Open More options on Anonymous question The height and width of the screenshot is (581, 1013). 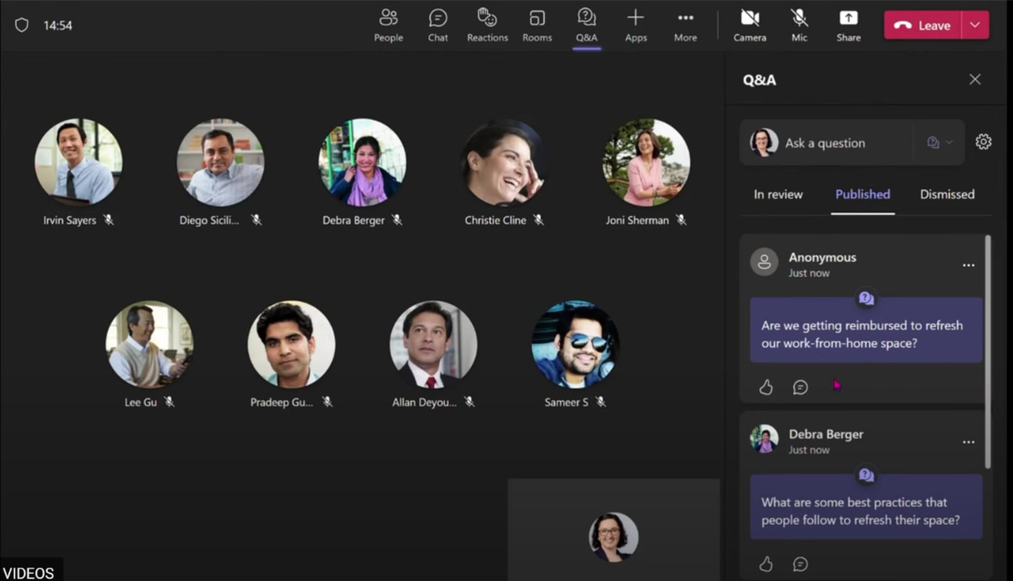[x=968, y=266]
